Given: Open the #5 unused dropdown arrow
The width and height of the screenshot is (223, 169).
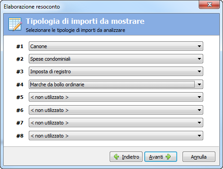Looking at the screenshot, I should click(199, 97).
